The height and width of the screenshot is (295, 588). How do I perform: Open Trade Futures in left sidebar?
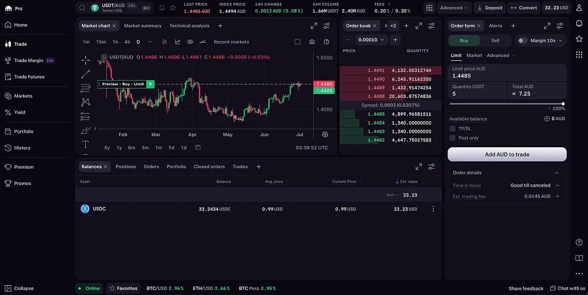click(29, 77)
